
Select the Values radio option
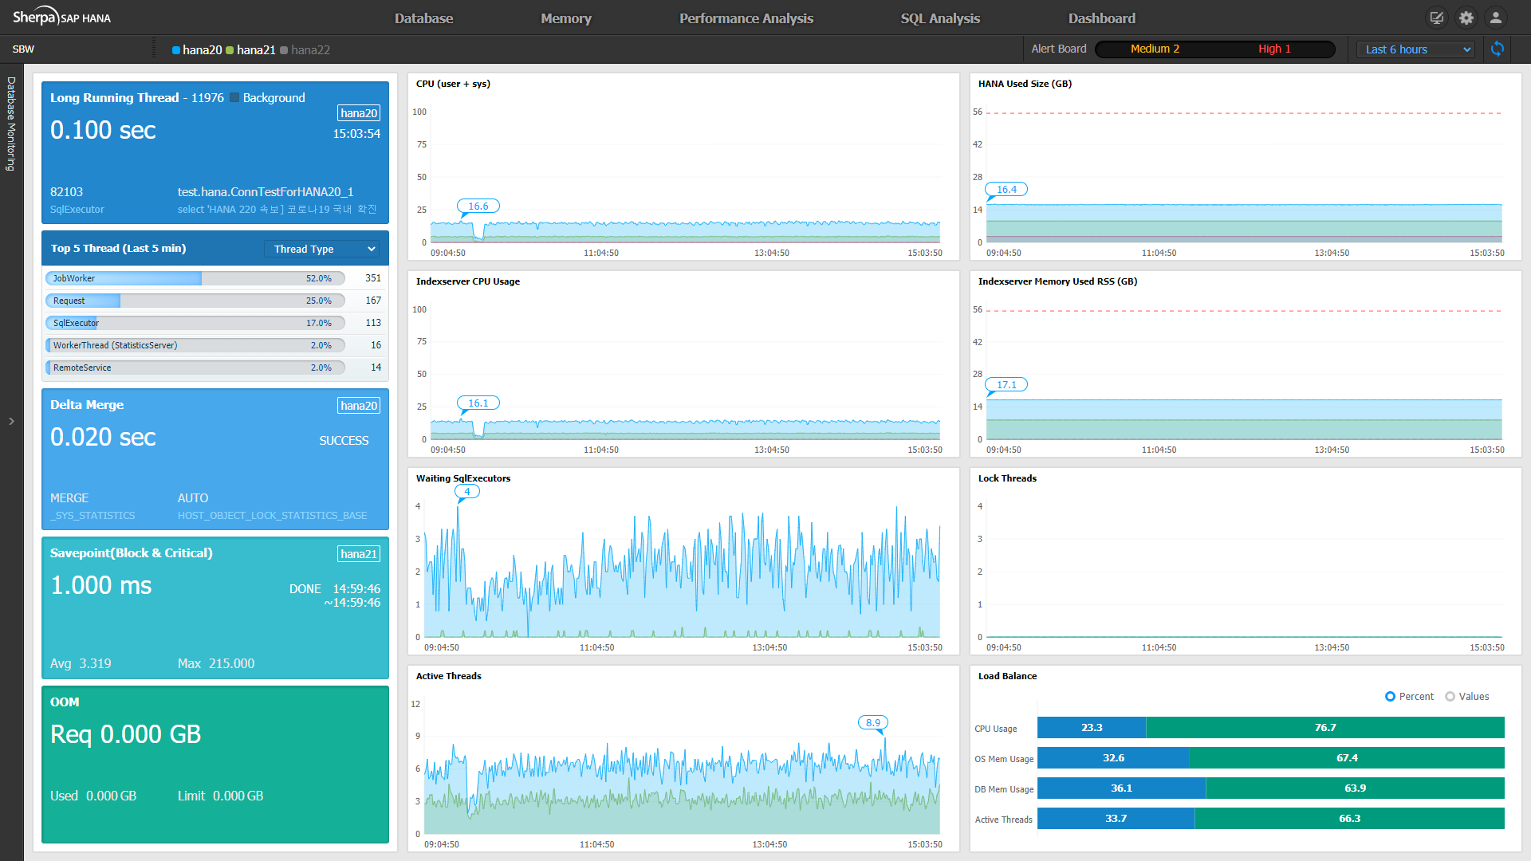[x=1467, y=696]
